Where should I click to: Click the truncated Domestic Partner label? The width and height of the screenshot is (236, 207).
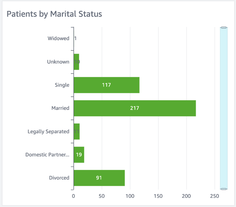pyautogui.click(x=47, y=155)
